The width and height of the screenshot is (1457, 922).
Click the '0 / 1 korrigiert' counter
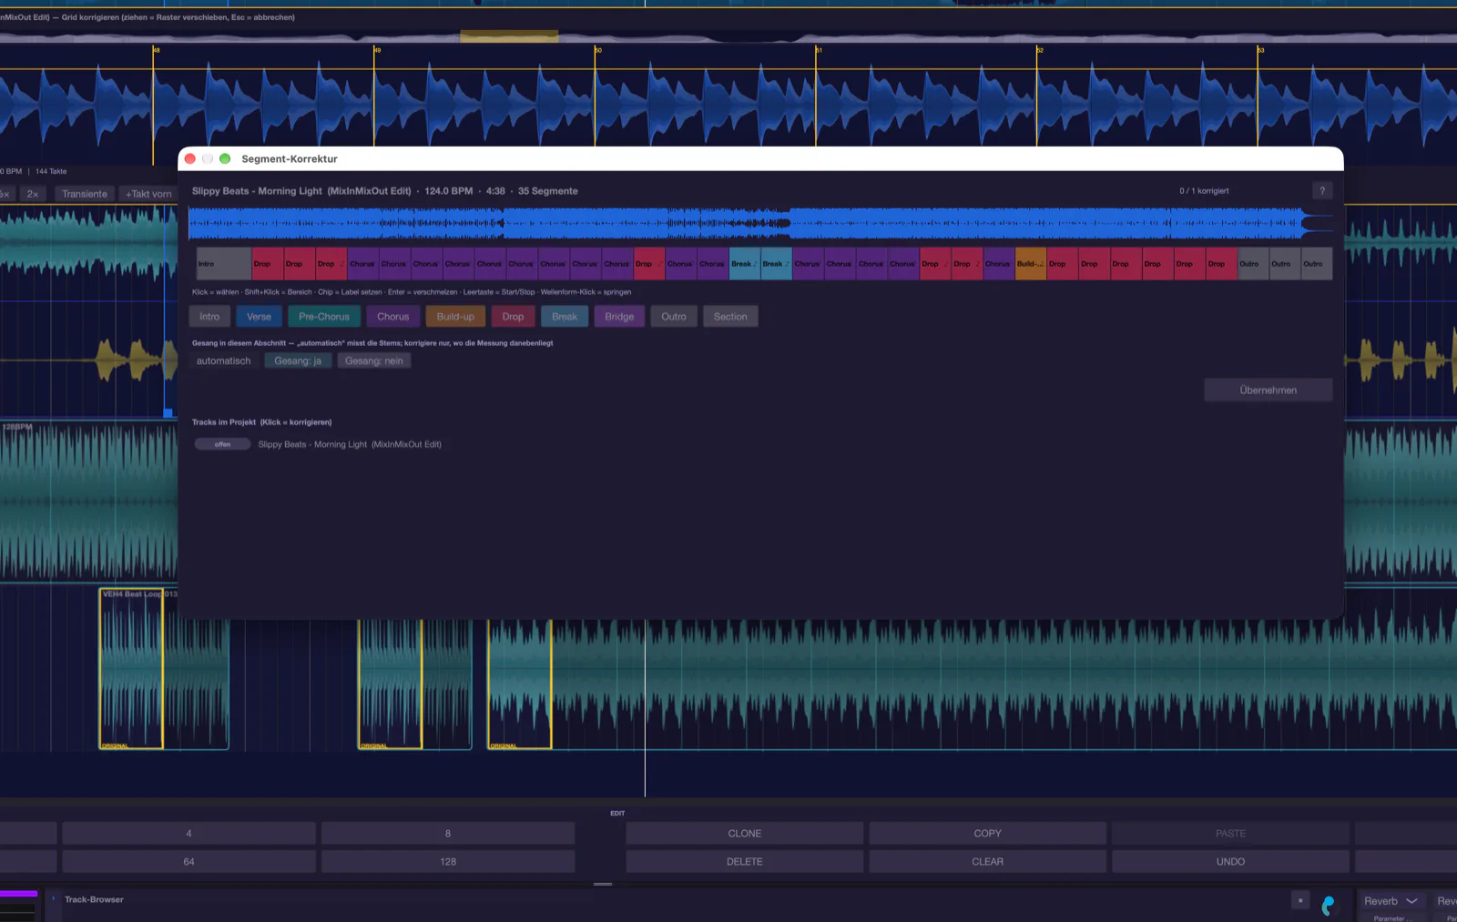tap(1204, 191)
